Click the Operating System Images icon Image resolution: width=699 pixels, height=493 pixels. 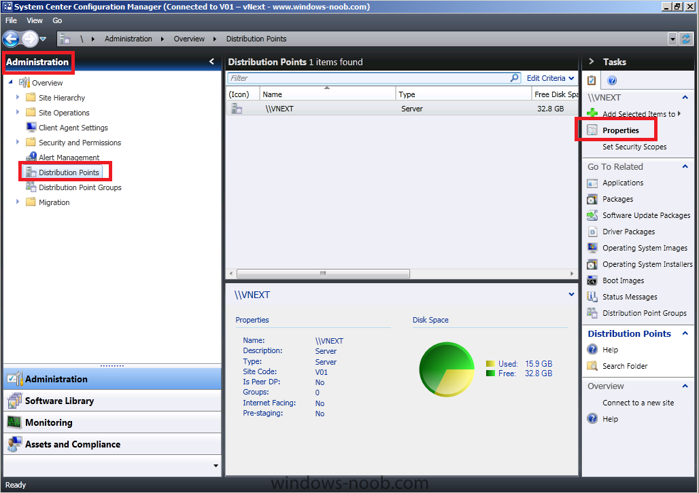[x=592, y=248]
